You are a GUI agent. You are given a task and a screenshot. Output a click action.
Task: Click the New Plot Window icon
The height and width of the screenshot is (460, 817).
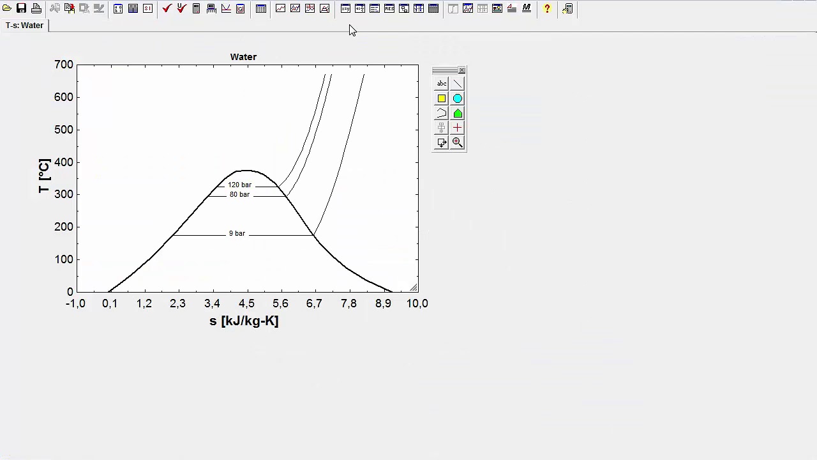click(x=280, y=8)
